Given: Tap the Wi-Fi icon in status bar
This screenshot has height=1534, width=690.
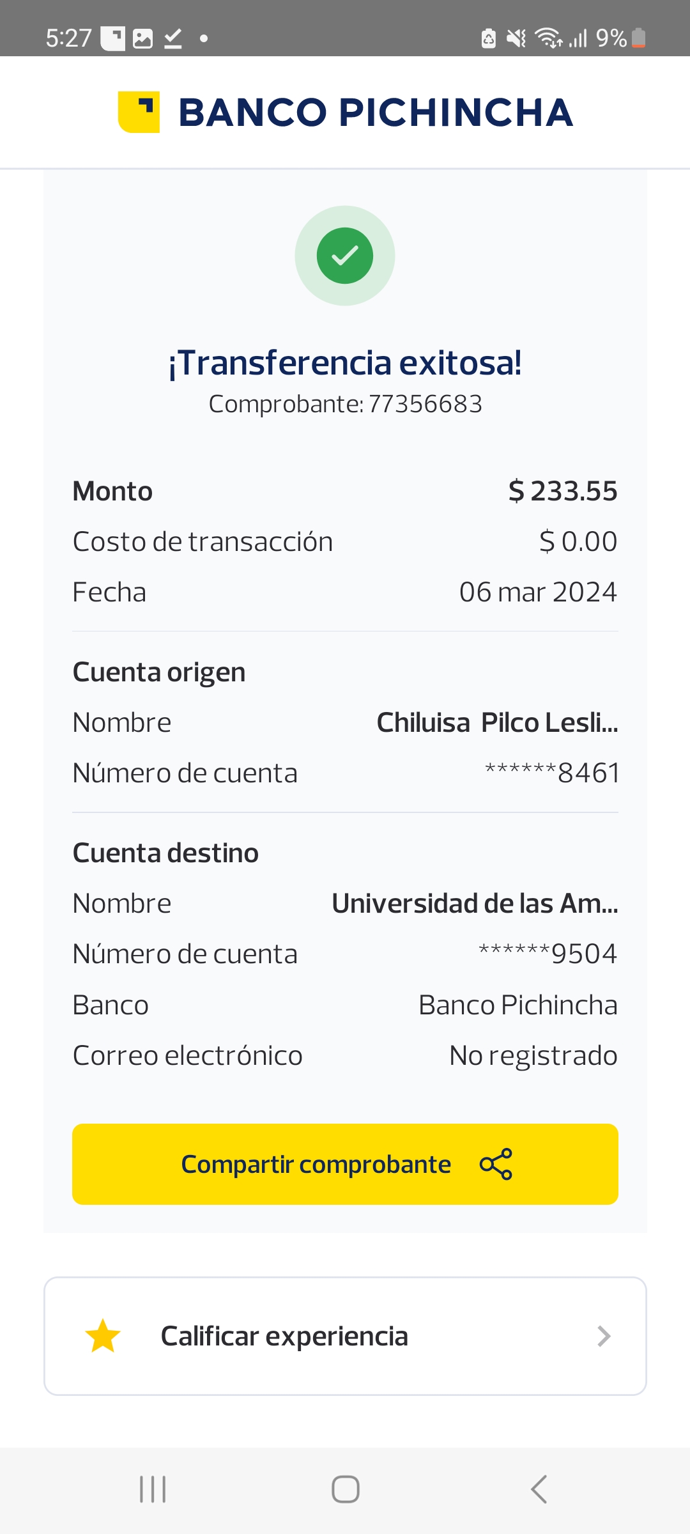Looking at the screenshot, I should coord(548,38).
